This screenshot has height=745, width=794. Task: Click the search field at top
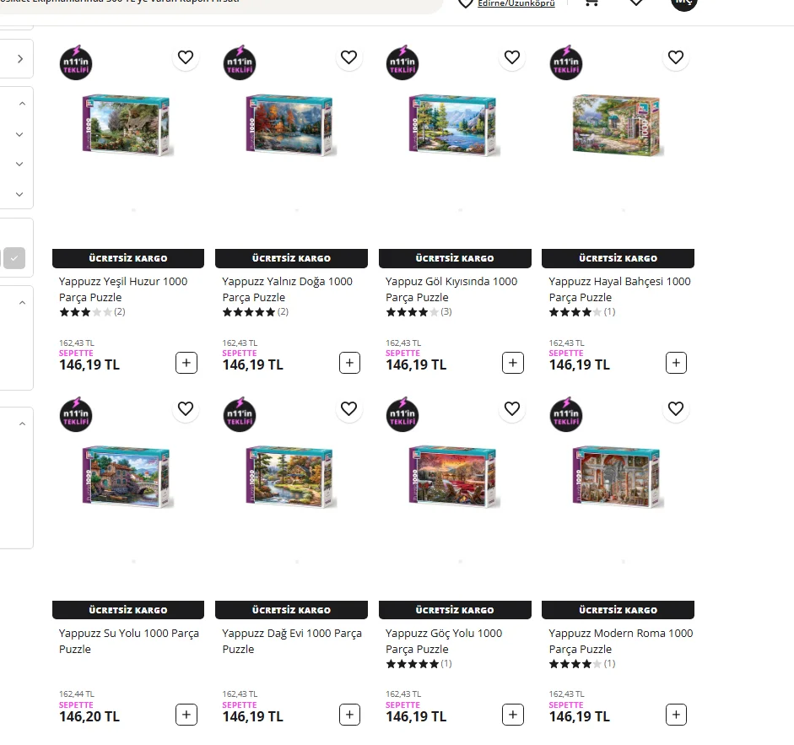coord(219,3)
